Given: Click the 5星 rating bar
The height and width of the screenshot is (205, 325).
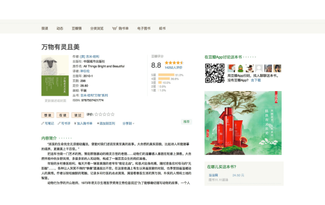Looking at the screenshot, I should [166, 75].
